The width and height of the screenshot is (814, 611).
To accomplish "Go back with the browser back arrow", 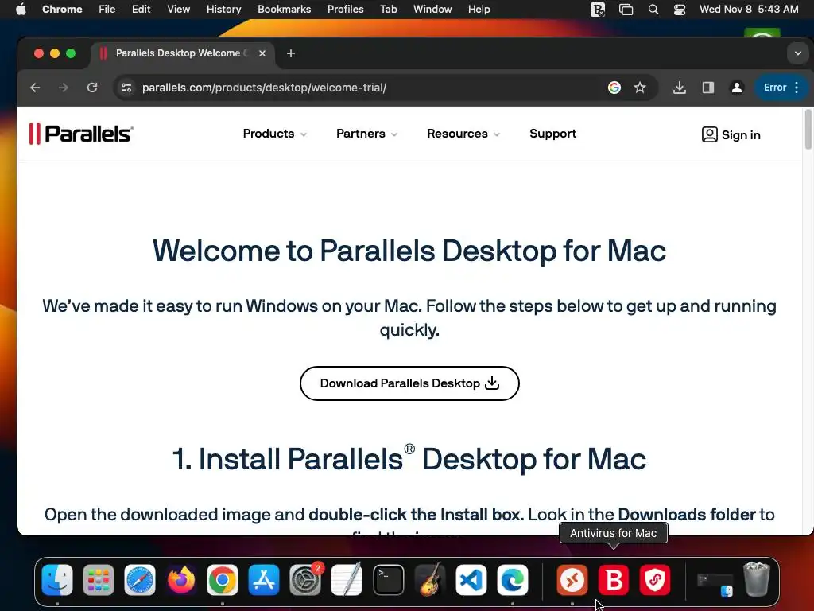I will pos(35,88).
